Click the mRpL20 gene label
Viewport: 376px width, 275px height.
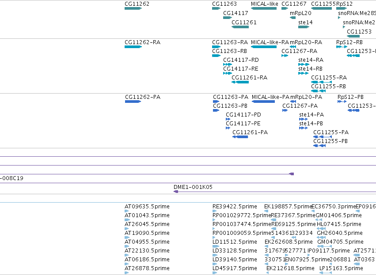[300, 13]
